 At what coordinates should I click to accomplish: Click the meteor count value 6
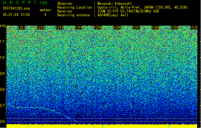(45, 15)
